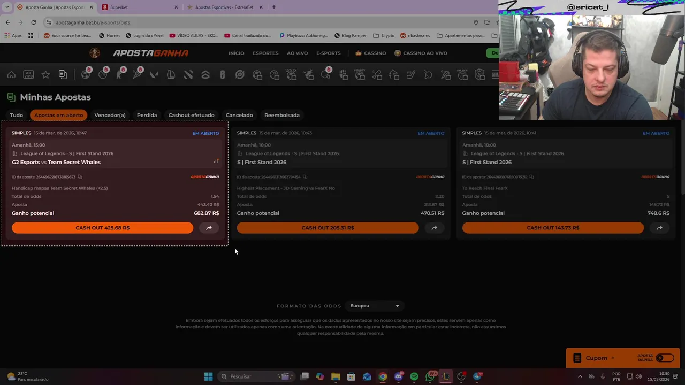
Task: Open a new browser tab
Action: coord(274,7)
